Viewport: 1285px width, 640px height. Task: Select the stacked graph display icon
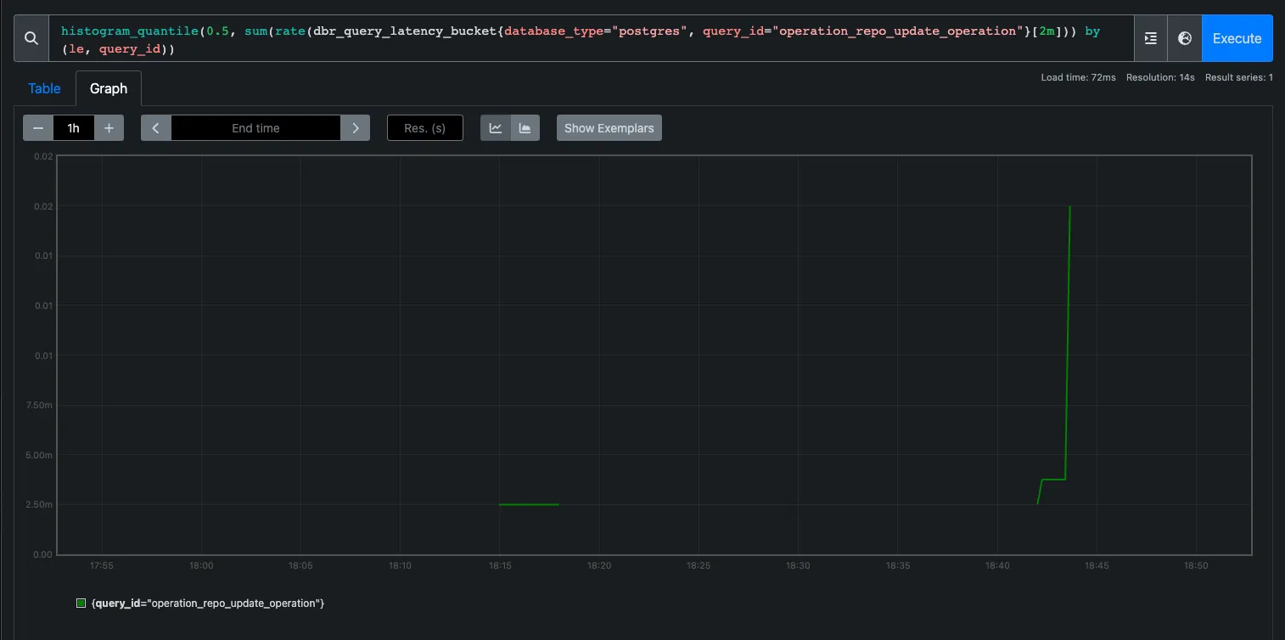(x=525, y=127)
